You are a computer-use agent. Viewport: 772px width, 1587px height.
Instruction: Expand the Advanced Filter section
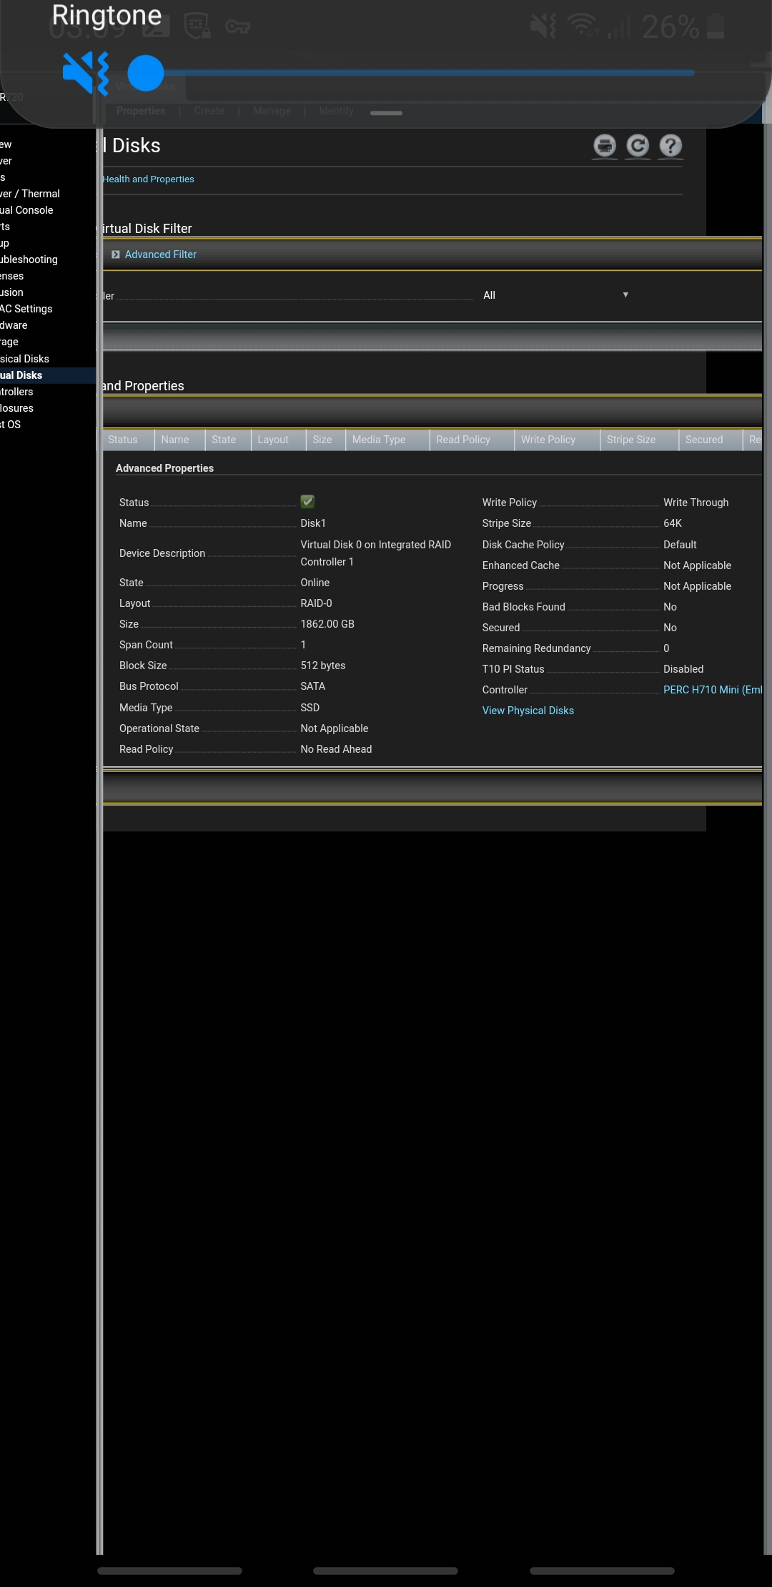point(160,254)
